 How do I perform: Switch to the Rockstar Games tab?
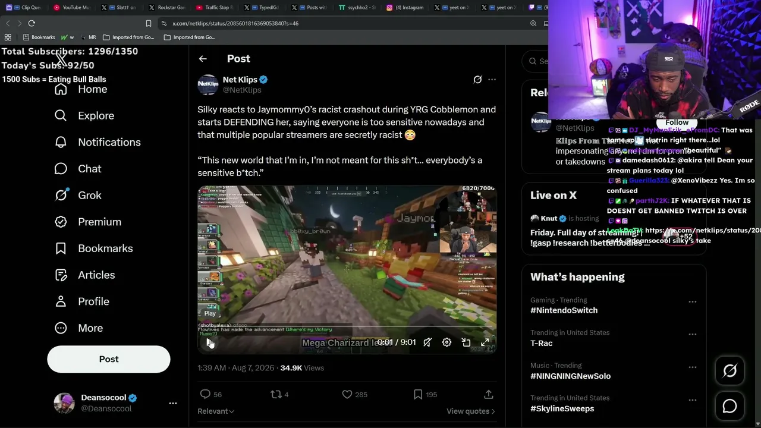(168, 8)
